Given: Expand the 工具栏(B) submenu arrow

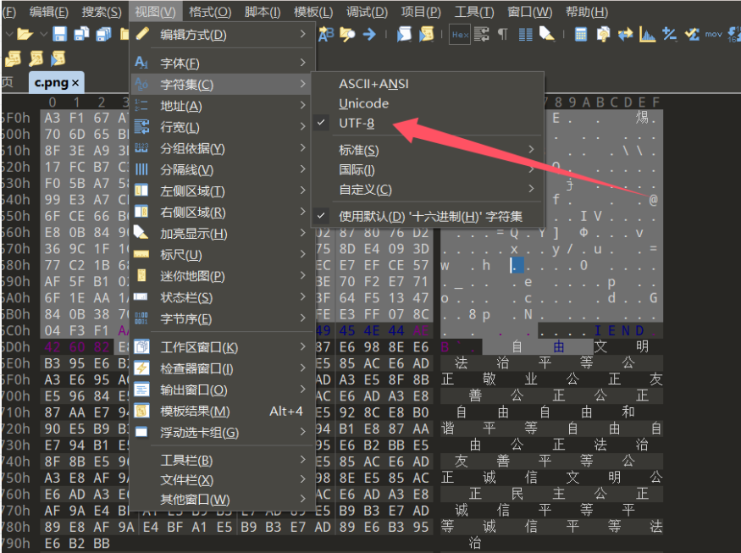Looking at the screenshot, I should 303,459.
